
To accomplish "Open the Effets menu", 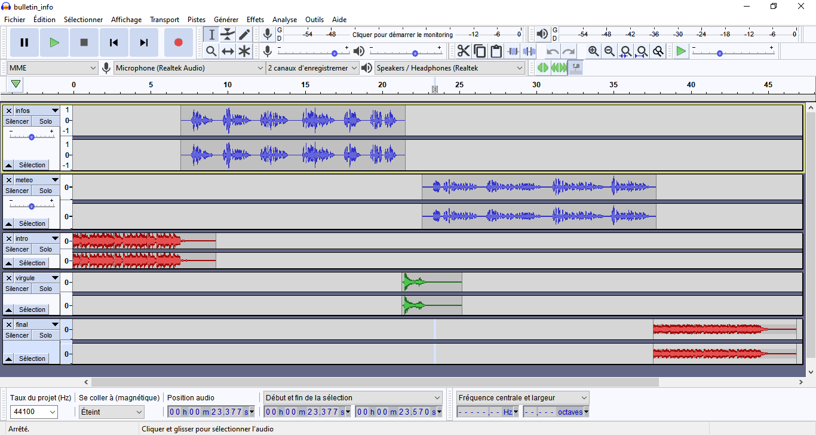I will (255, 20).
